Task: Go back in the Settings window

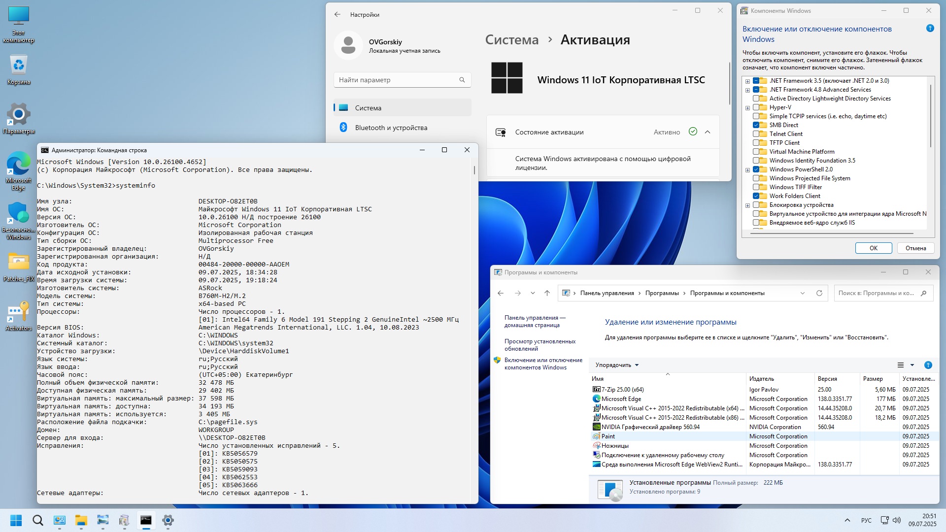Action: (338, 14)
